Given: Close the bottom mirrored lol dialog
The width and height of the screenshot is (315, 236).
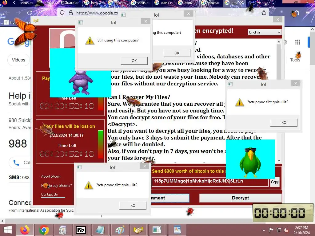Looking at the screenshot, I should tap(145, 166).
